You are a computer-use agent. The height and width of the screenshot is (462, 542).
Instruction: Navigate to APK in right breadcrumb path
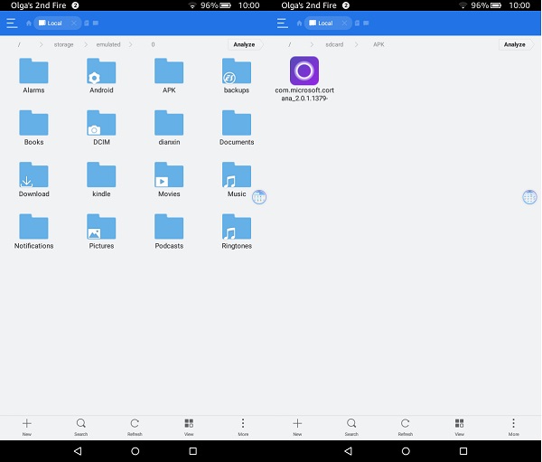378,44
